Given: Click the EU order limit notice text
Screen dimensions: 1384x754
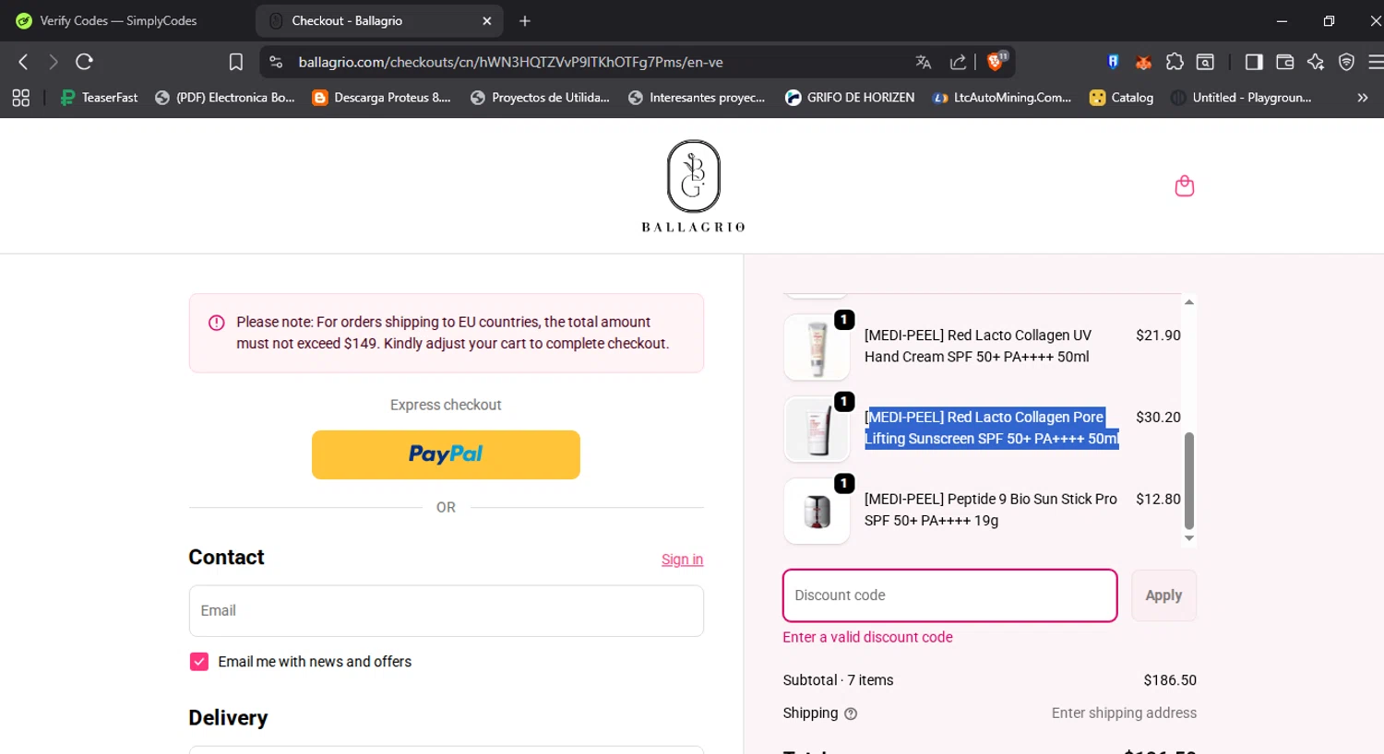Looking at the screenshot, I should pyautogui.click(x=453, y=333).
